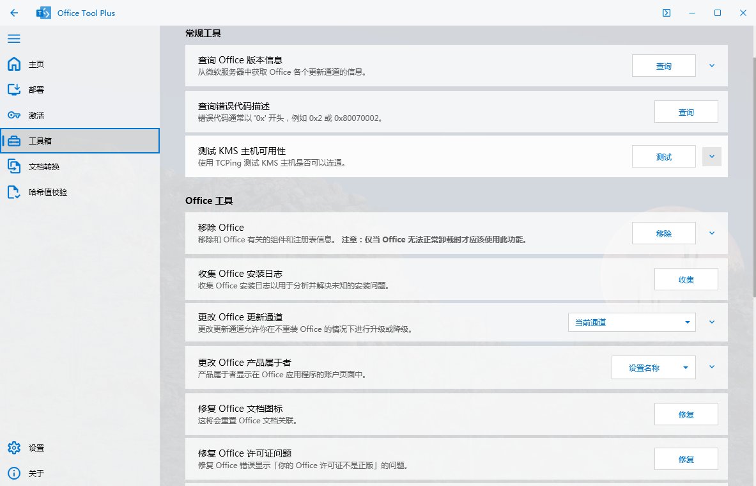756x486 pixels.
Task: Expand 移除 Office options chevron
Action: (x=712, y=233)
